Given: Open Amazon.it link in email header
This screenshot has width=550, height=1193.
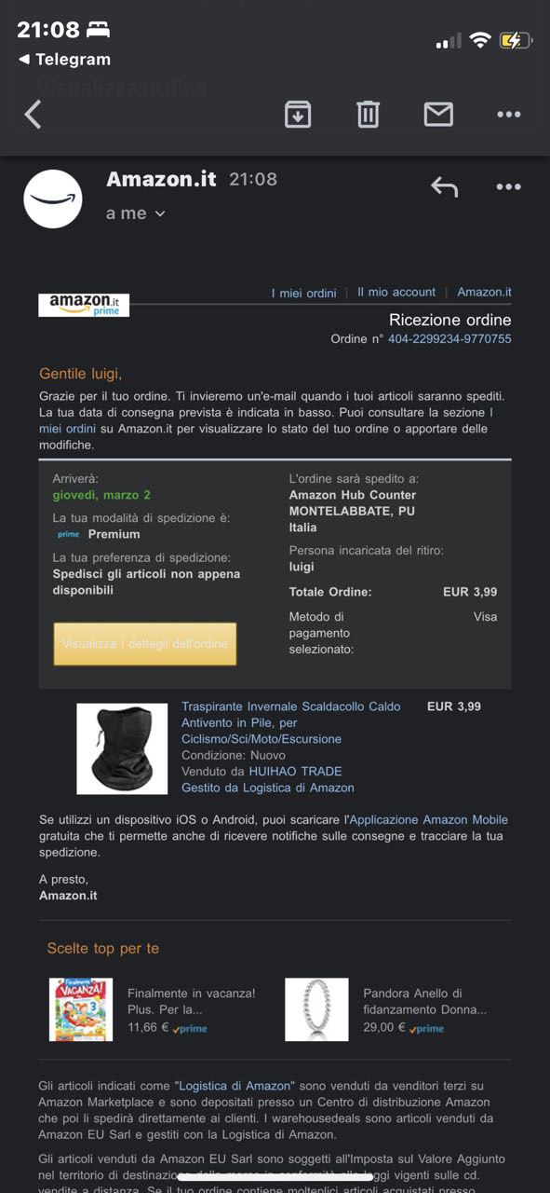Looking at the screenshot, I should pyautogui.click(x=484, y=292).
